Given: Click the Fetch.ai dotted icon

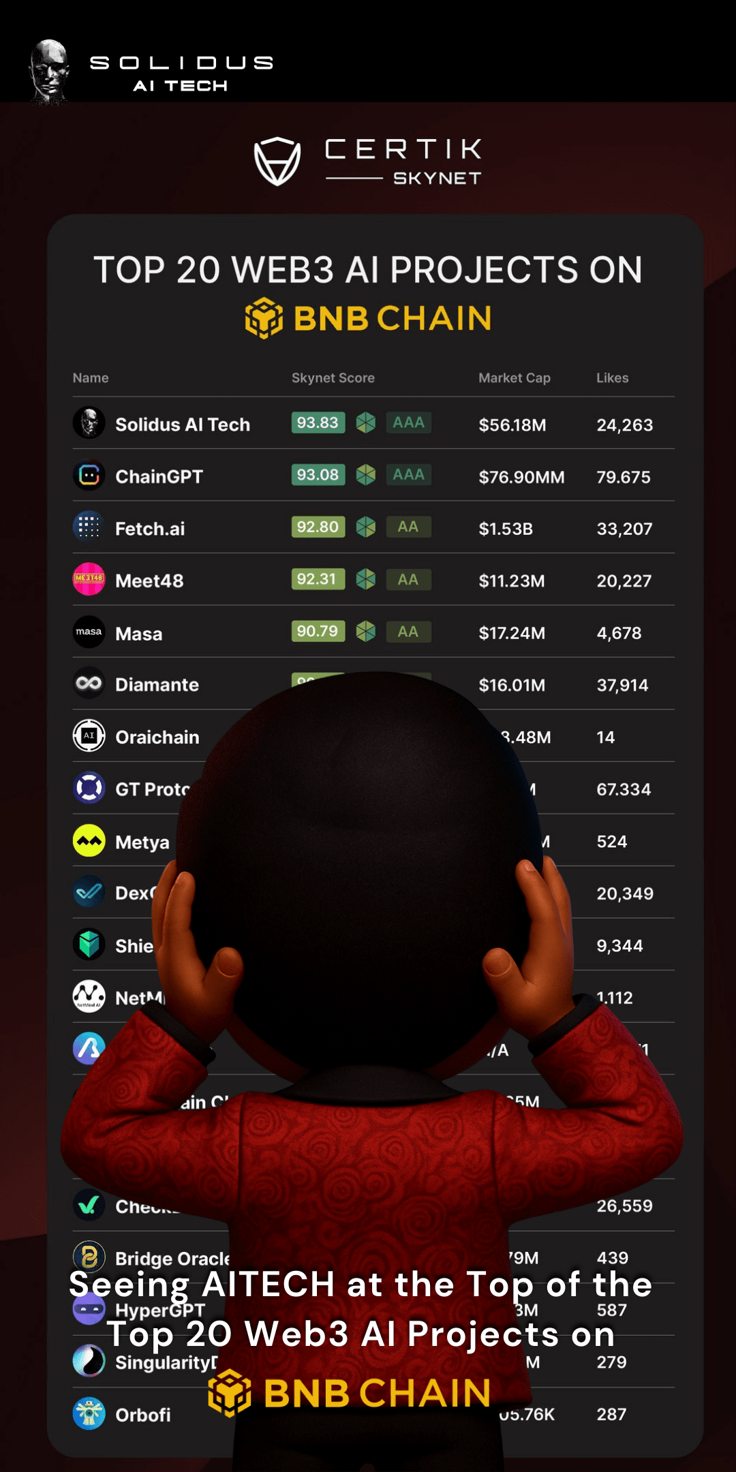Looking at the screenshot, I should [89, 527].
